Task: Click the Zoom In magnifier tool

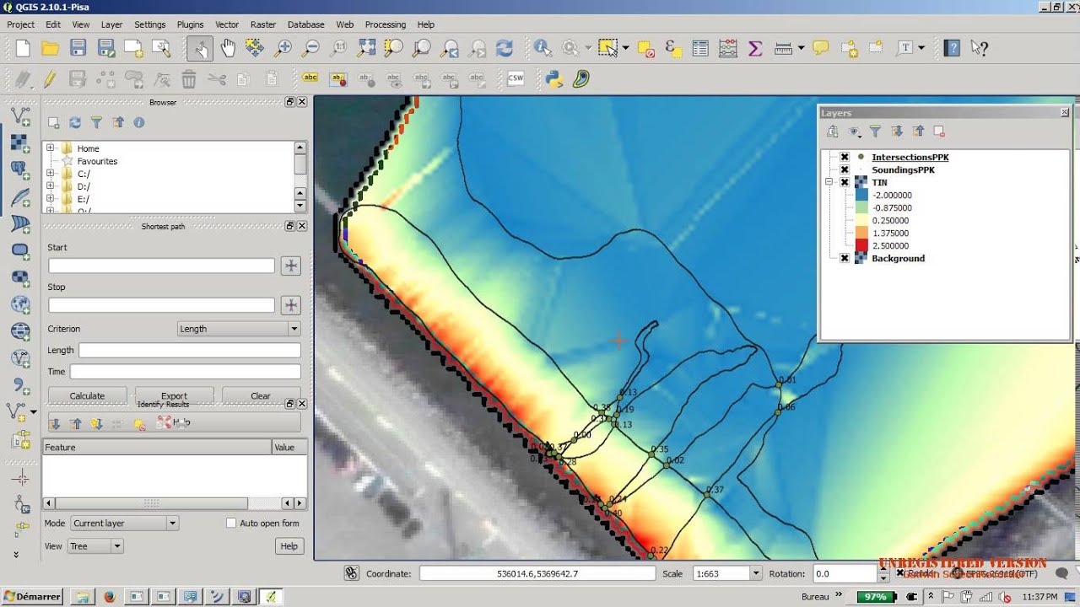Action: coord(283,48)
